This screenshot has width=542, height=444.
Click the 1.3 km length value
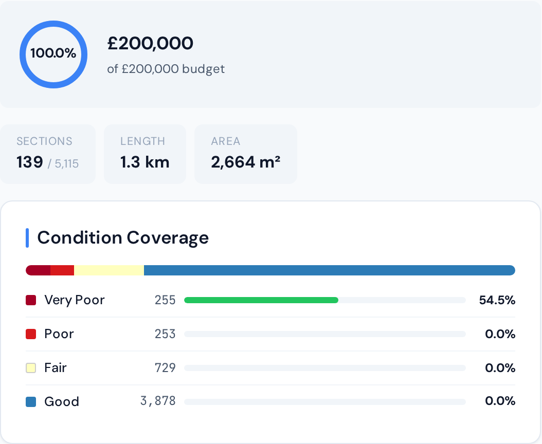pyautogui.click(x=145, y=162)
